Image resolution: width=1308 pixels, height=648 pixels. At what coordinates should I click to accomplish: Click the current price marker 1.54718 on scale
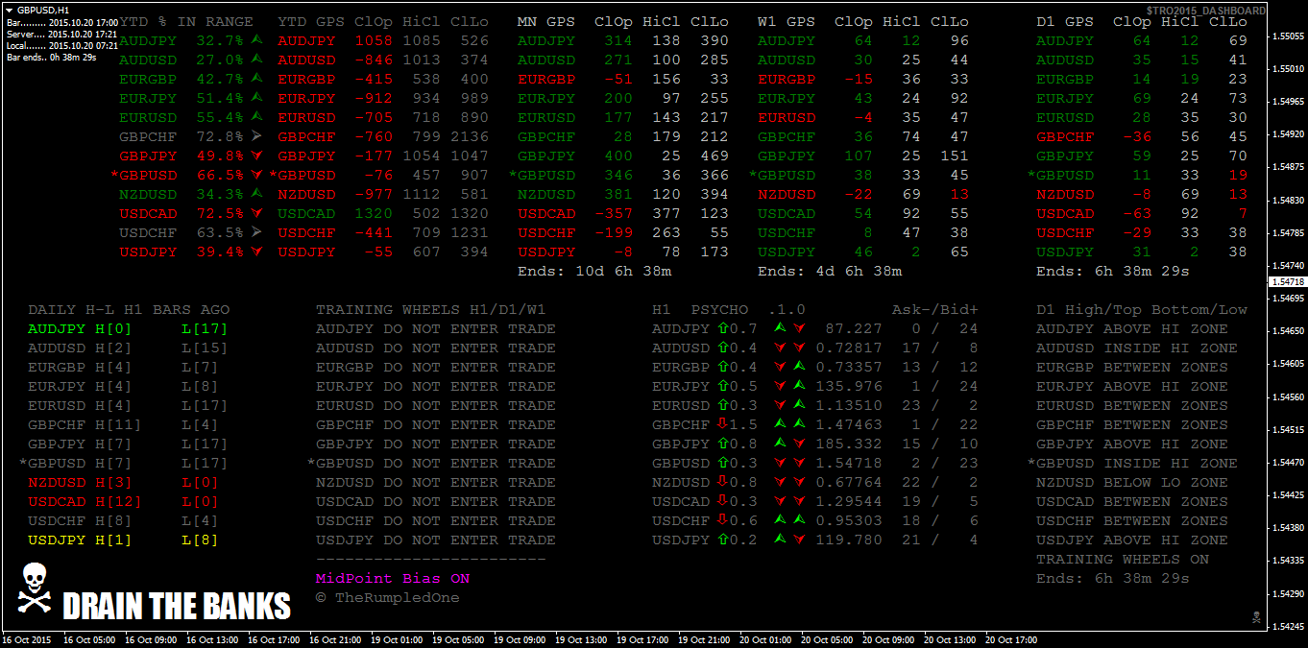(x=1287, y=282)
